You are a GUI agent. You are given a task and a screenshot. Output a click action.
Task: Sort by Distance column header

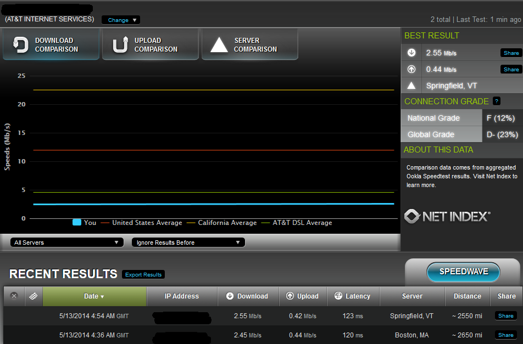468,296
